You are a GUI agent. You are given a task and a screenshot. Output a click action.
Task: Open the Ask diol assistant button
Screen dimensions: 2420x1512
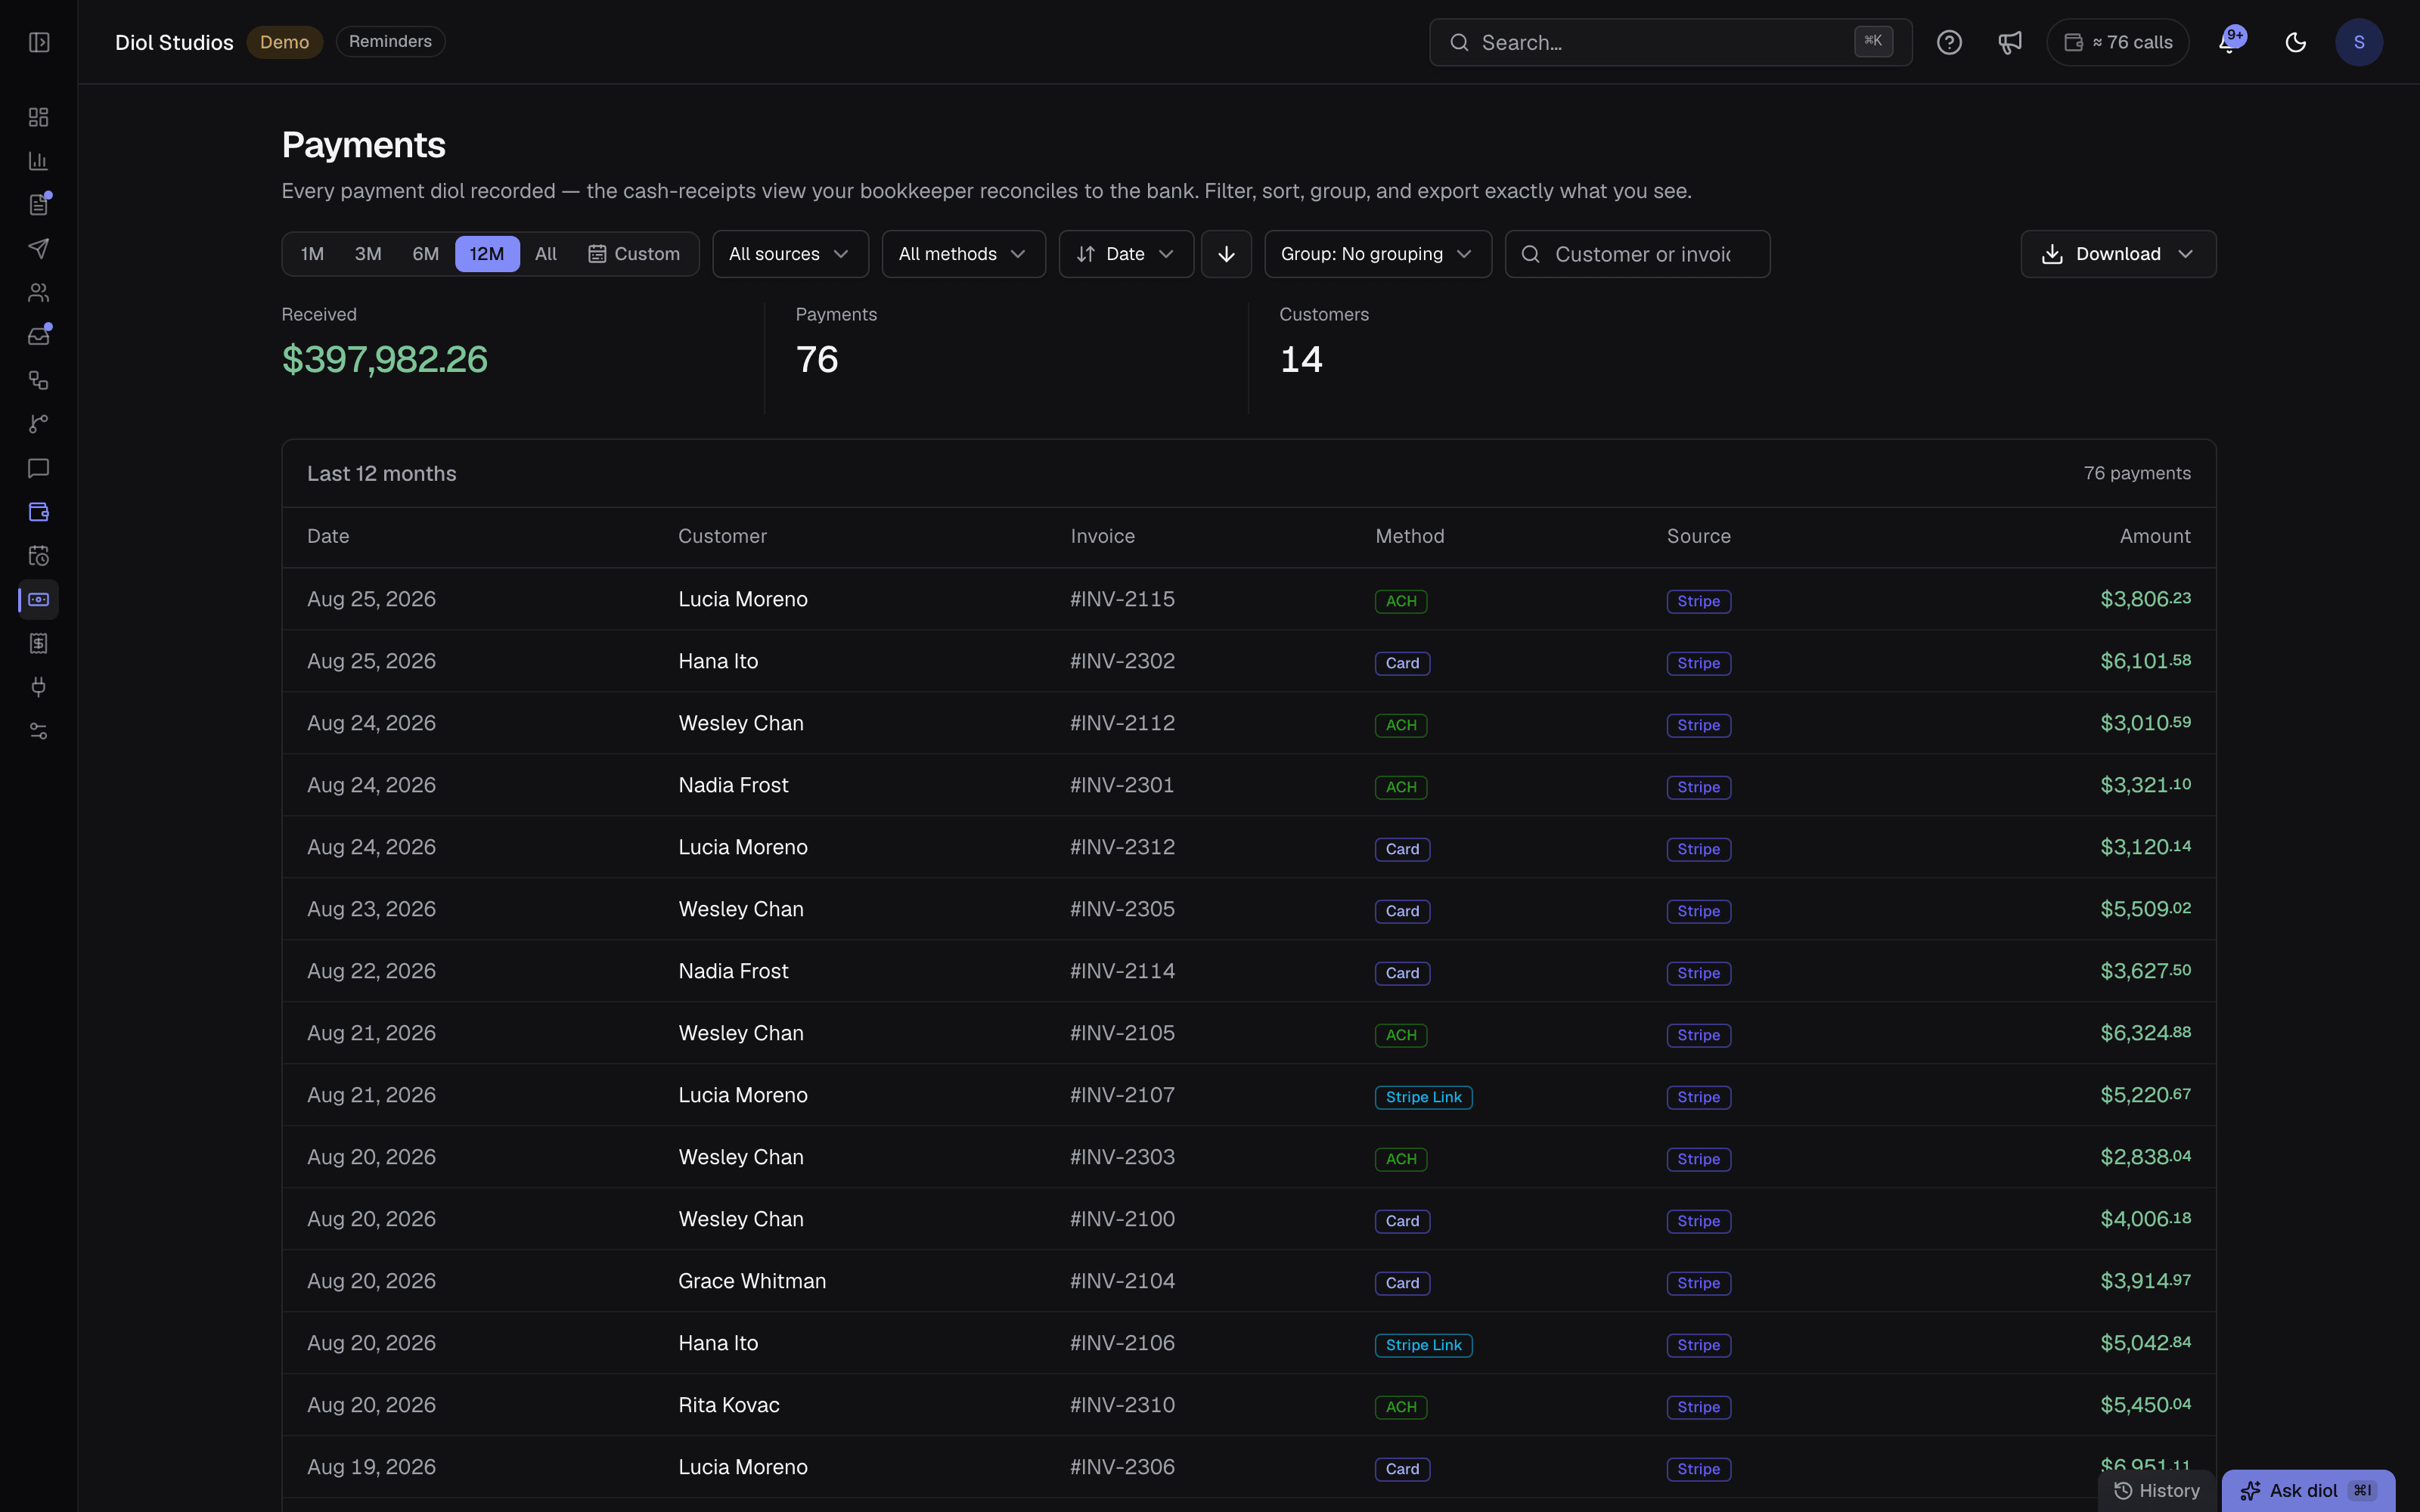click(x=2307, y=1490)
